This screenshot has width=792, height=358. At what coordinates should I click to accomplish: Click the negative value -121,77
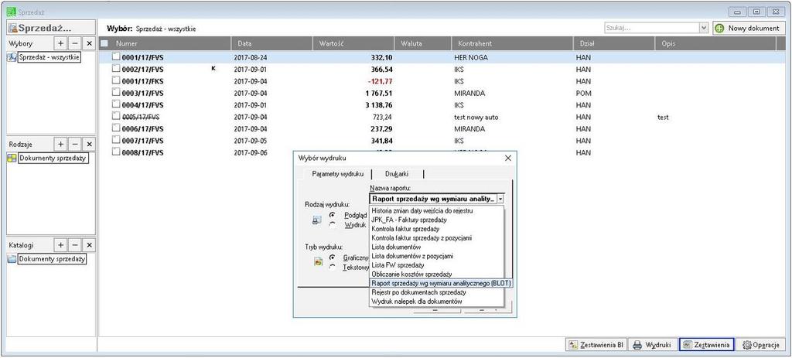coord(381,80)
